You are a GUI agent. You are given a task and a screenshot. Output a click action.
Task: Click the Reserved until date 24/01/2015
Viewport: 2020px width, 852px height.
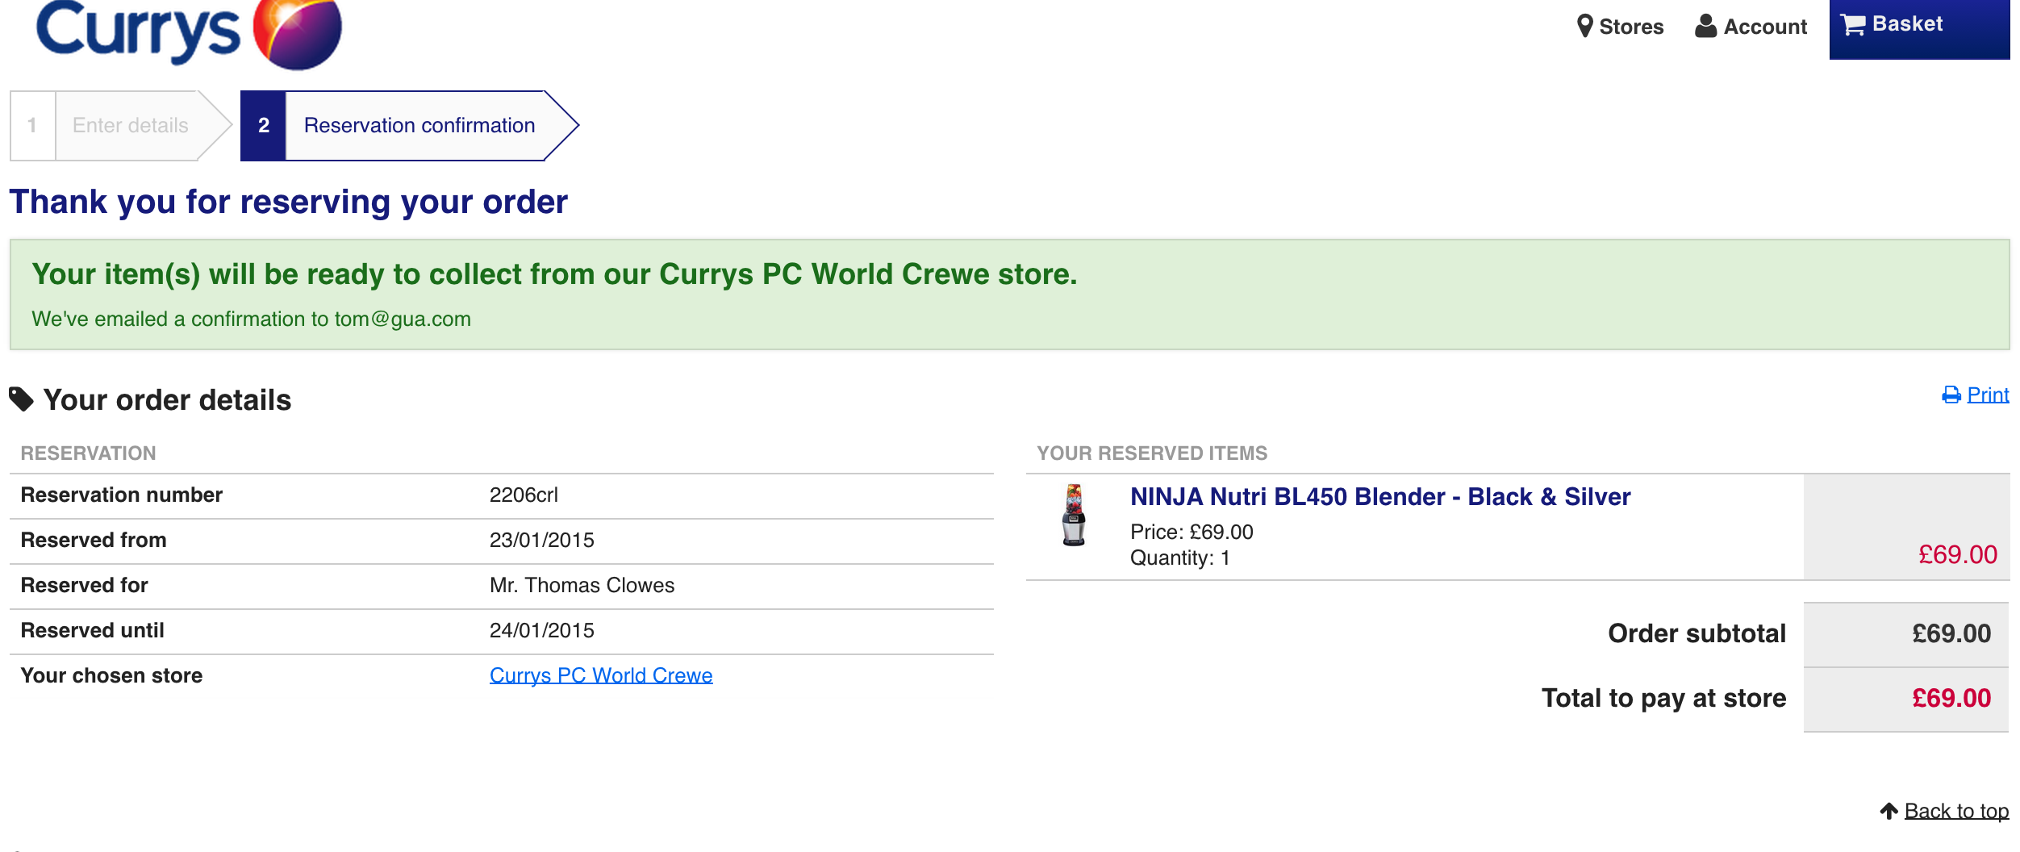pos(542,630)
